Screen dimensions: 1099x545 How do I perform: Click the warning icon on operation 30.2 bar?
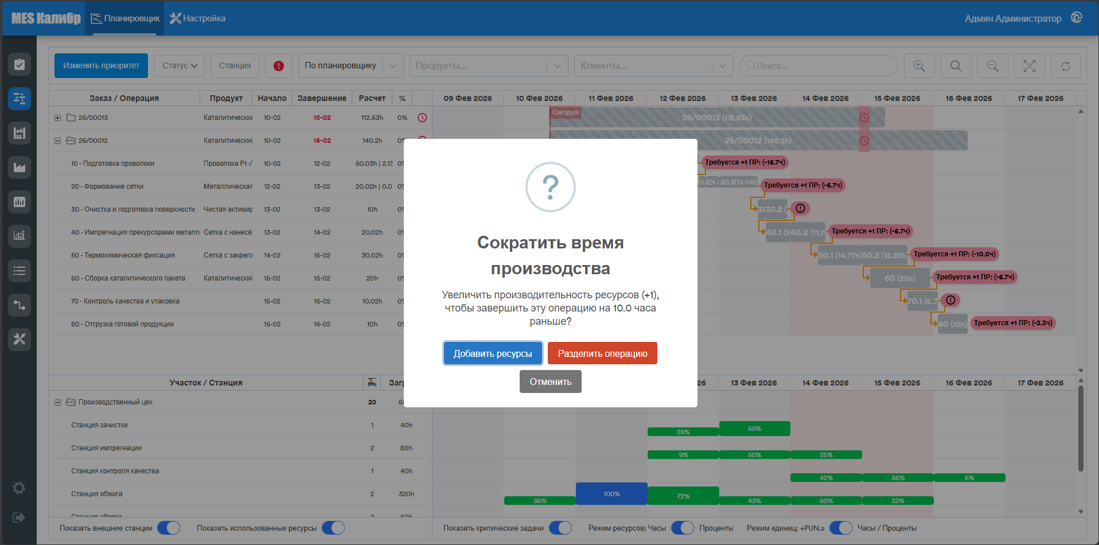(800, 208)
